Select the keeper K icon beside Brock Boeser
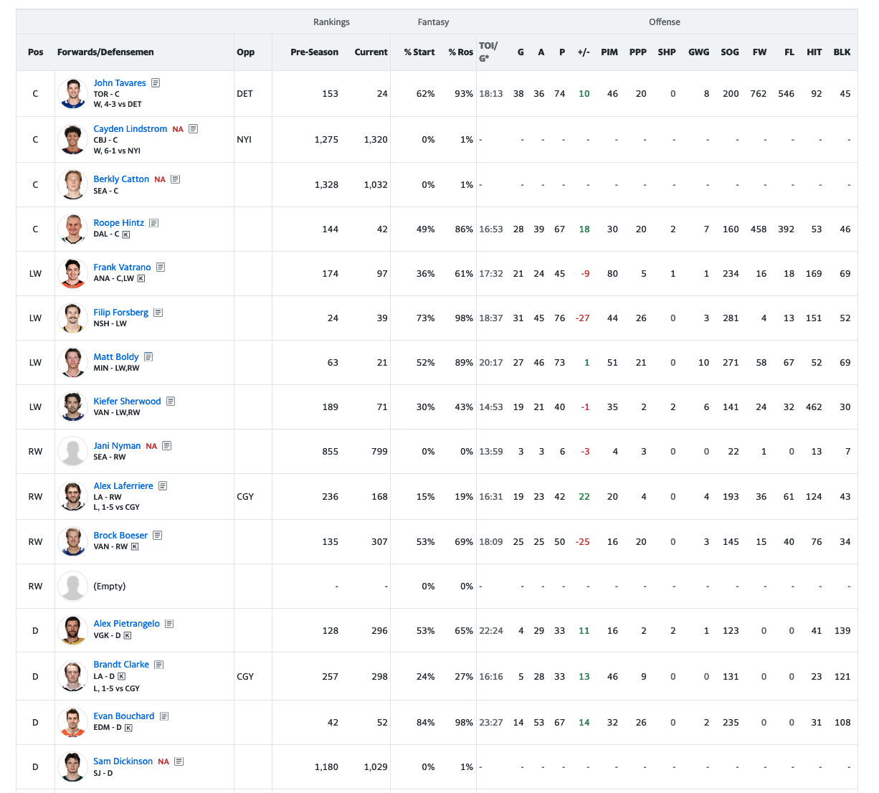Viewport: 879px width, 793px height. point(135,547)
